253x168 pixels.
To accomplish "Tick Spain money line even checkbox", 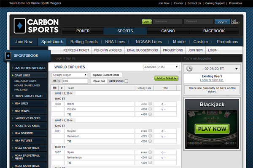I will pyautogui.click(x=150, y=152).
